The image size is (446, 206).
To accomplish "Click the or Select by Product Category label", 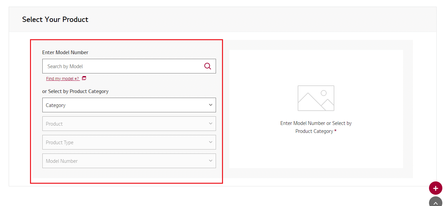I will (75, 91).
